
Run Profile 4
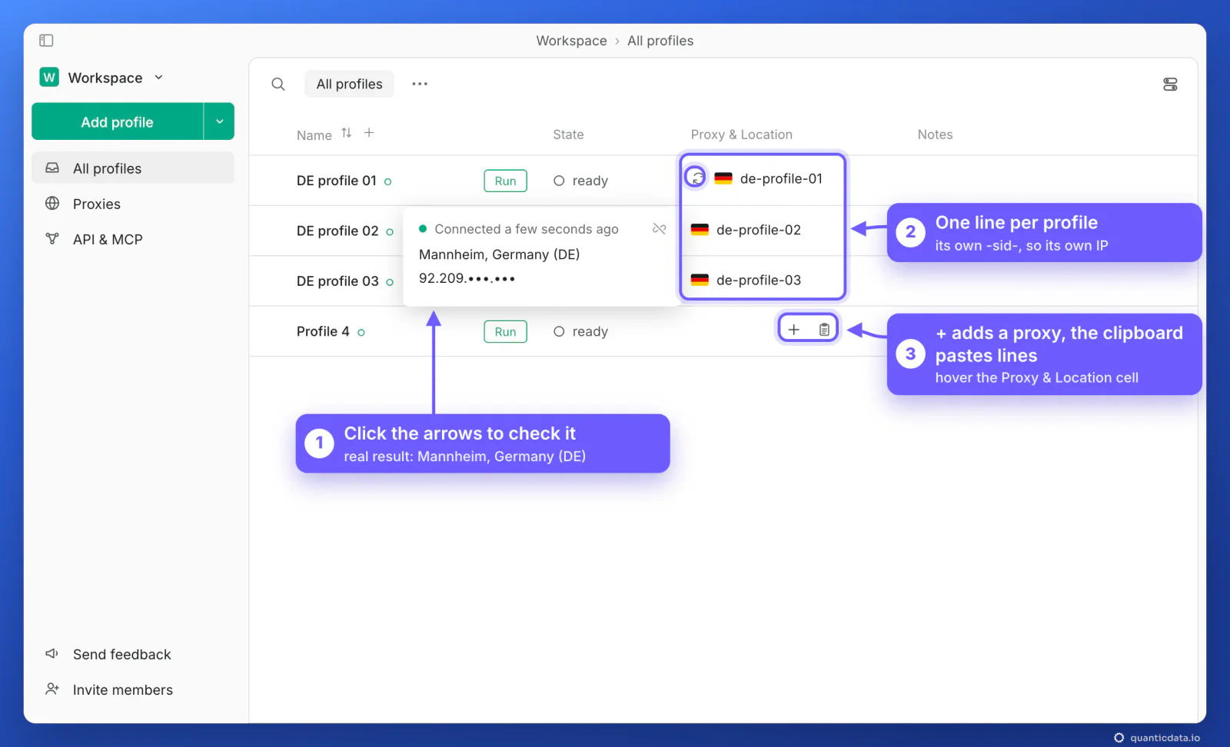[x=505, y=331]
